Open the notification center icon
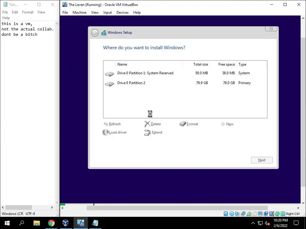 tap(296, 223)
